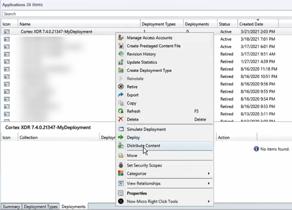Viewport: 292px width, 210px height.
Task: Click the red Delete X icon
Action: point(121,119)
